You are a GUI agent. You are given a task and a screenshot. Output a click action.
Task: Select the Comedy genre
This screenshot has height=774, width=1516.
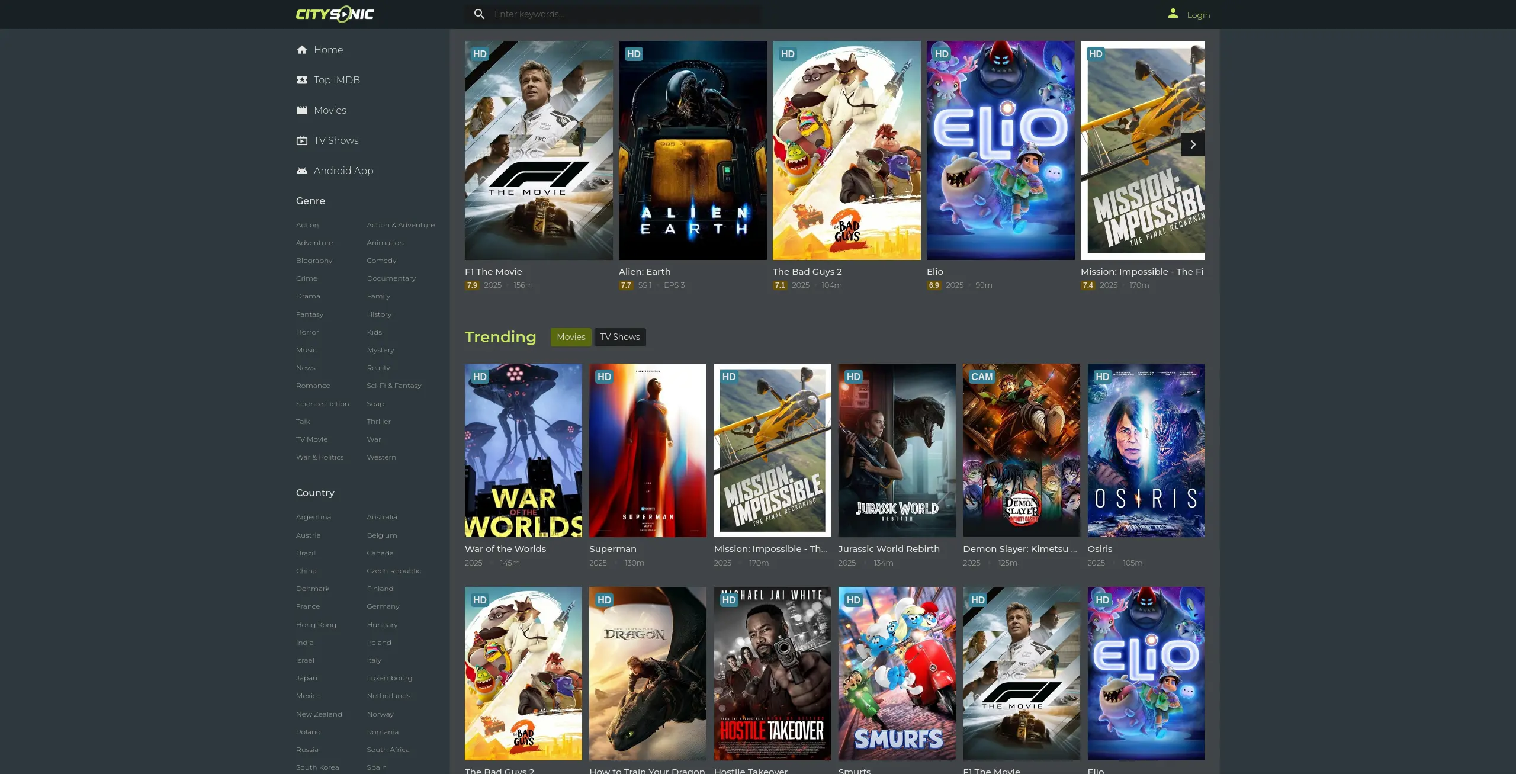(381, 261)
